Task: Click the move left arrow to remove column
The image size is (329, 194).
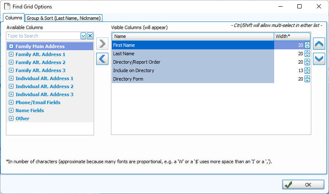Action: click(102, 59)
